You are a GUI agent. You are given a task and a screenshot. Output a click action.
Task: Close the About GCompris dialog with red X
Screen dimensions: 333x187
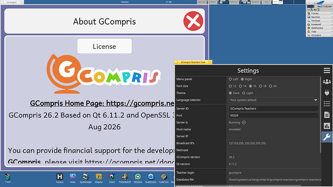(x=193, y=21)
